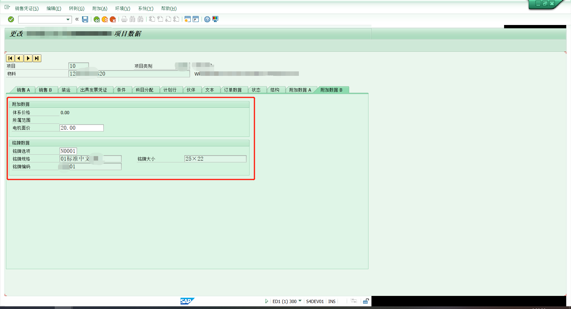Open the command field dropdown arrow
Viewport: 571px width, 309px height.
point(68,20)
